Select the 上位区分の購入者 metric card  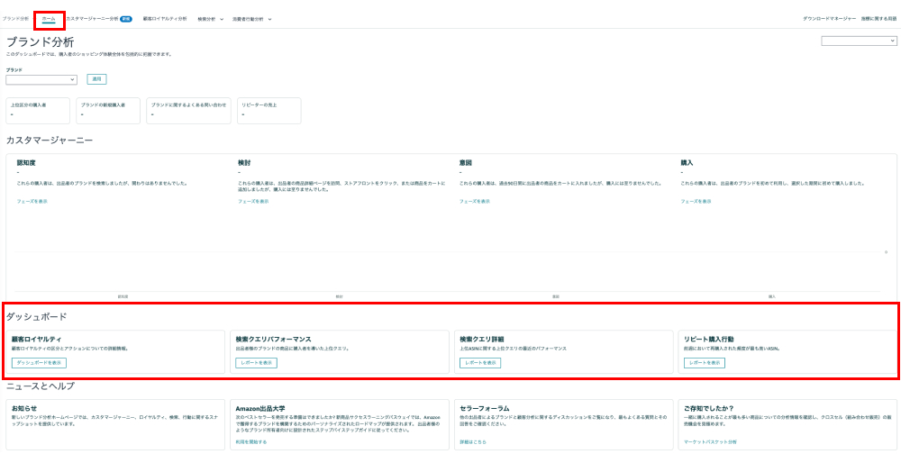click(38, 110)
